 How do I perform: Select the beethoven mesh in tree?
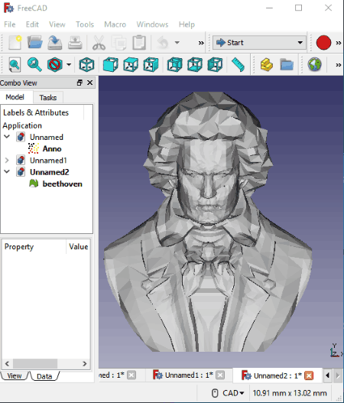[62, 184]
